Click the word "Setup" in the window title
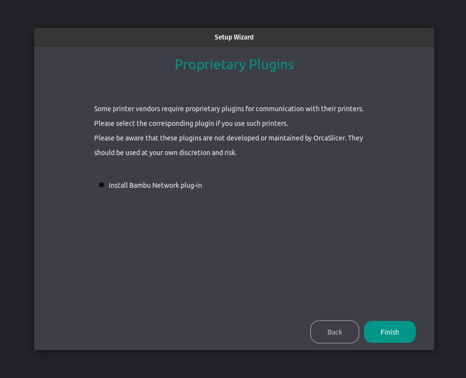Image resolution: width=466 pixels, height=378 pixels. pos(223,37)
